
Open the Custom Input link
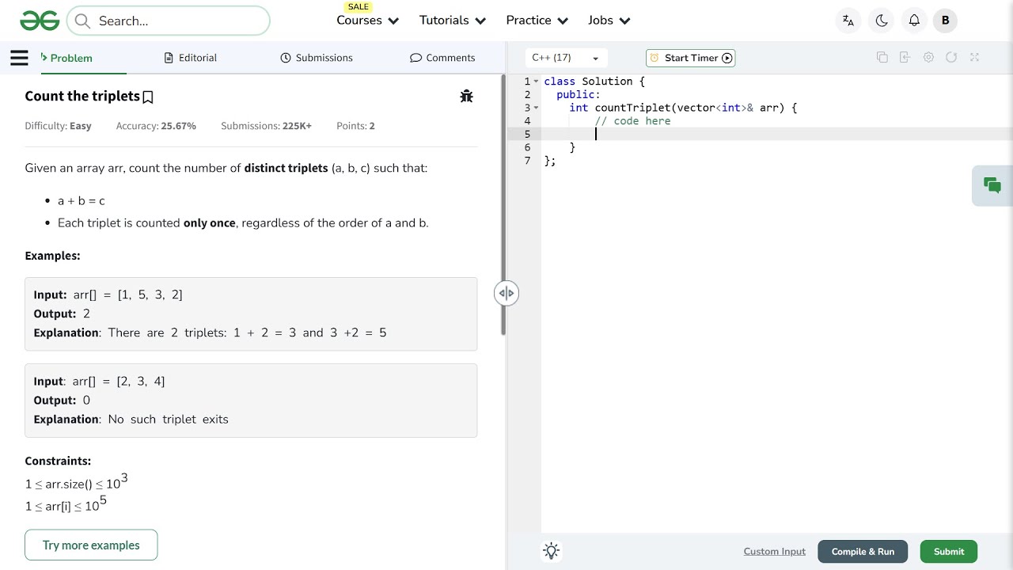pyautogui.click(x=775, y=551)
